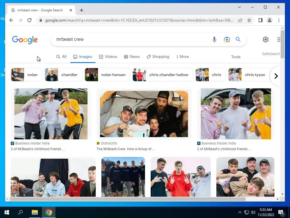Screen dimensions: 290x218
Task: Open the network status tray icon
Action: [247, 212]
